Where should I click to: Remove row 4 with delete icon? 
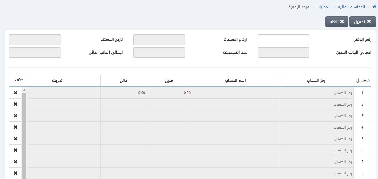point(15,127)
